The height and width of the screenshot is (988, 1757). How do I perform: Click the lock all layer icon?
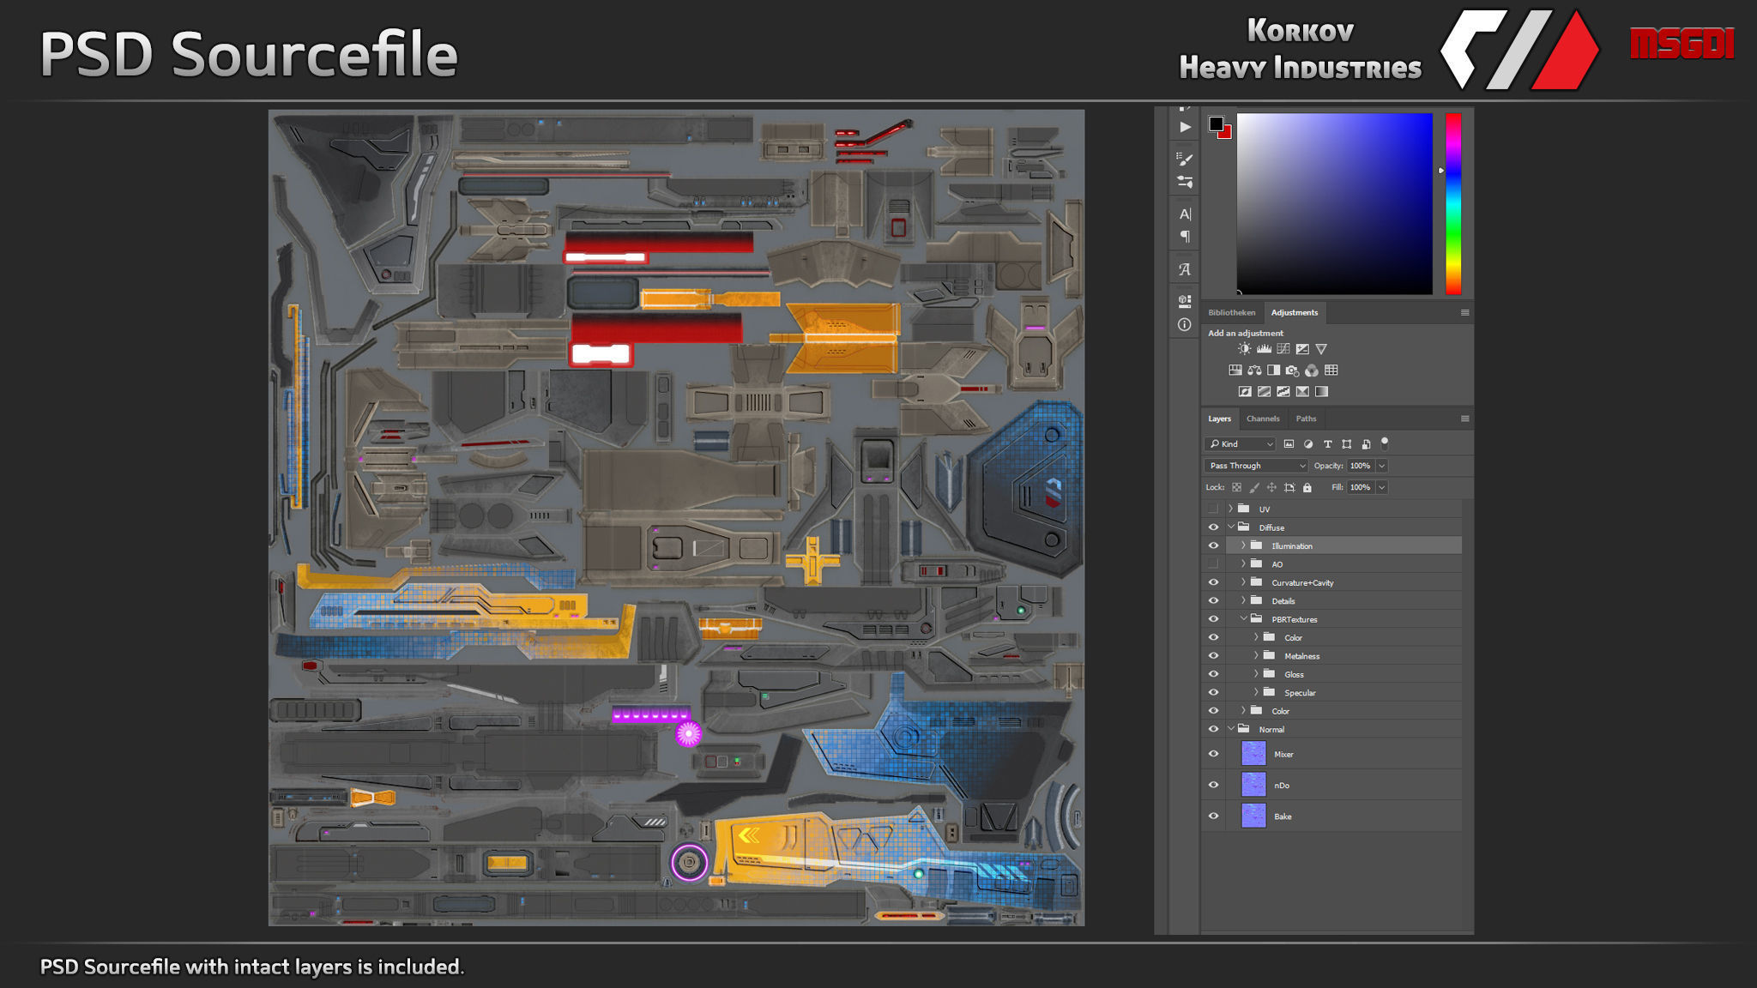pos(1307,487)
